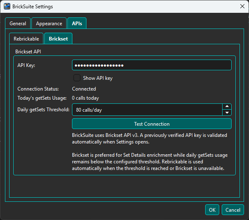249x220 pixels.
Task: Click the 'BrickSuite Settings' window title
Action: click(x=33, y=7)
